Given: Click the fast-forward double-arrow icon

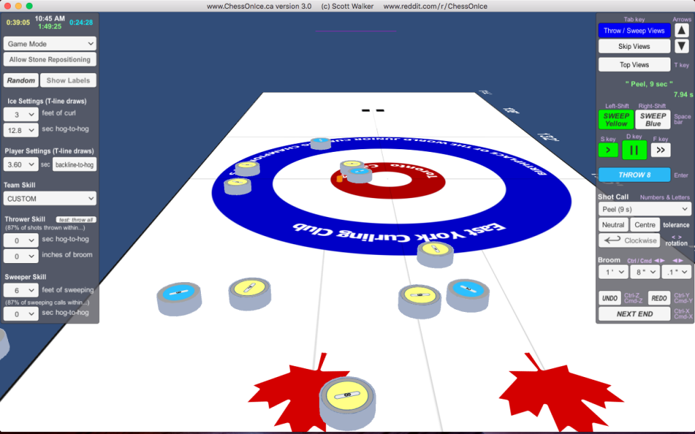Looking at the screenshot, I should point(660,149).
